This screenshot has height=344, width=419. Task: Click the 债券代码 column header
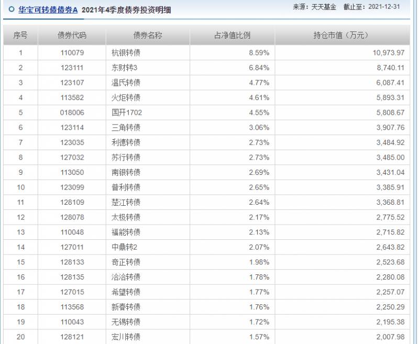click(72, 35)
